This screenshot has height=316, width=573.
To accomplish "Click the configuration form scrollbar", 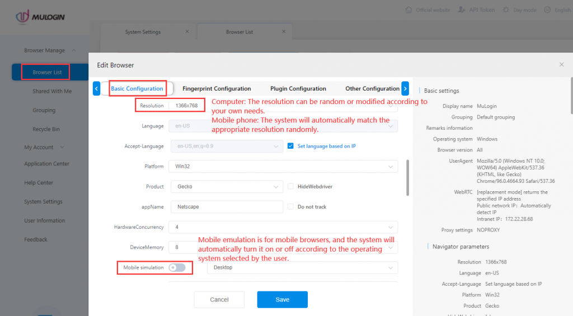I will coord(407,177).
